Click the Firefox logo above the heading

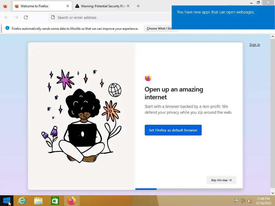pos(148,78)
